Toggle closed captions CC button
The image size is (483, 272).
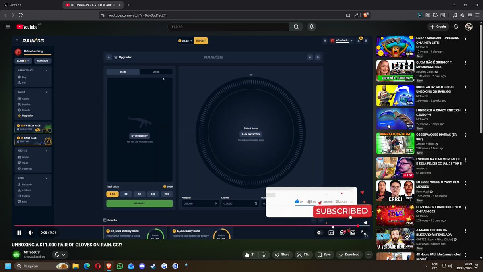click(331, 233)
